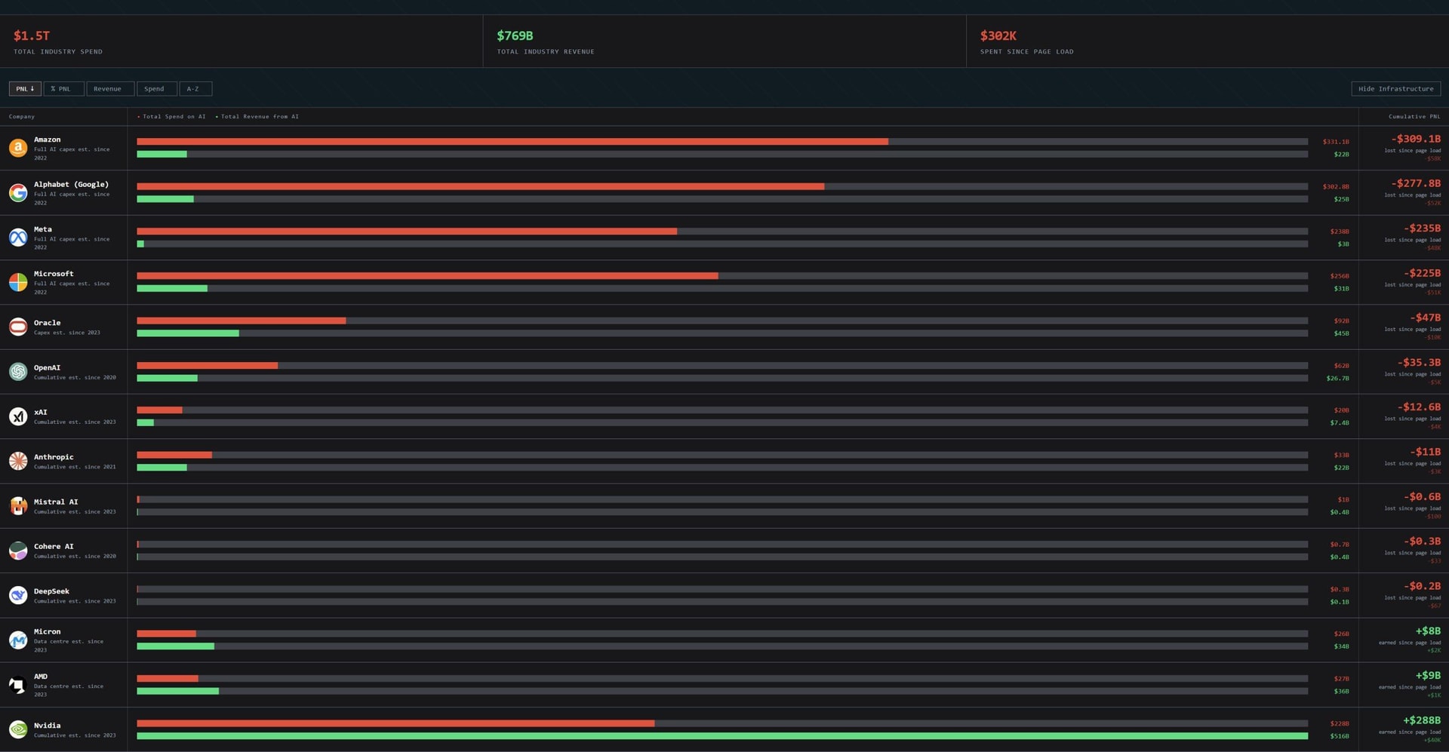
Task: Click Oracle's -$47B cumulative PNL
Action: (1425, 318)
